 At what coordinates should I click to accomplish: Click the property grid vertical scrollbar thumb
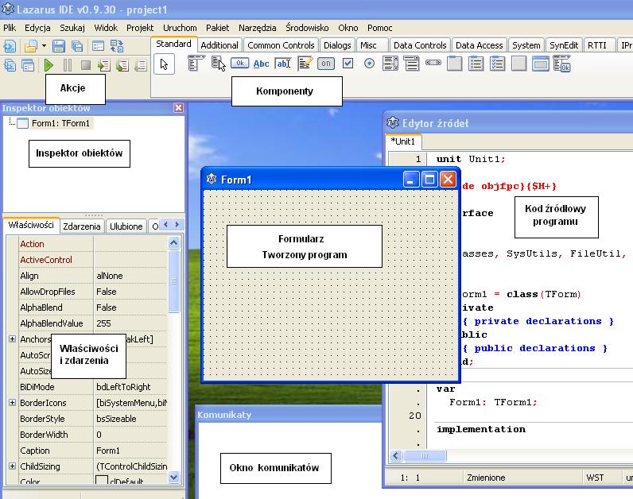(173, 280)
